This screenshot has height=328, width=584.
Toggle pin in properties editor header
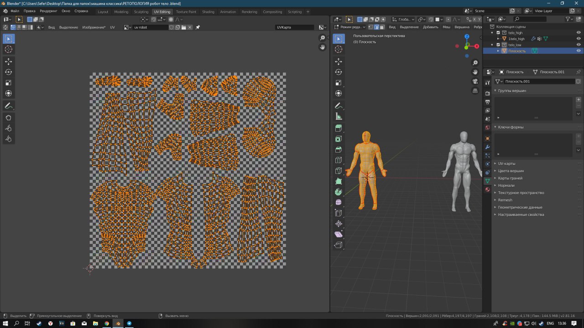point(579,72)
